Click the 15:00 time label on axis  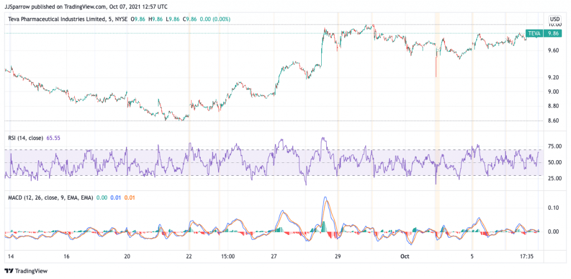coord(228,257)
